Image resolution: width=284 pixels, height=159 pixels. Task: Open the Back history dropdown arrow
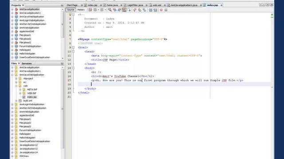pos(99,10)
